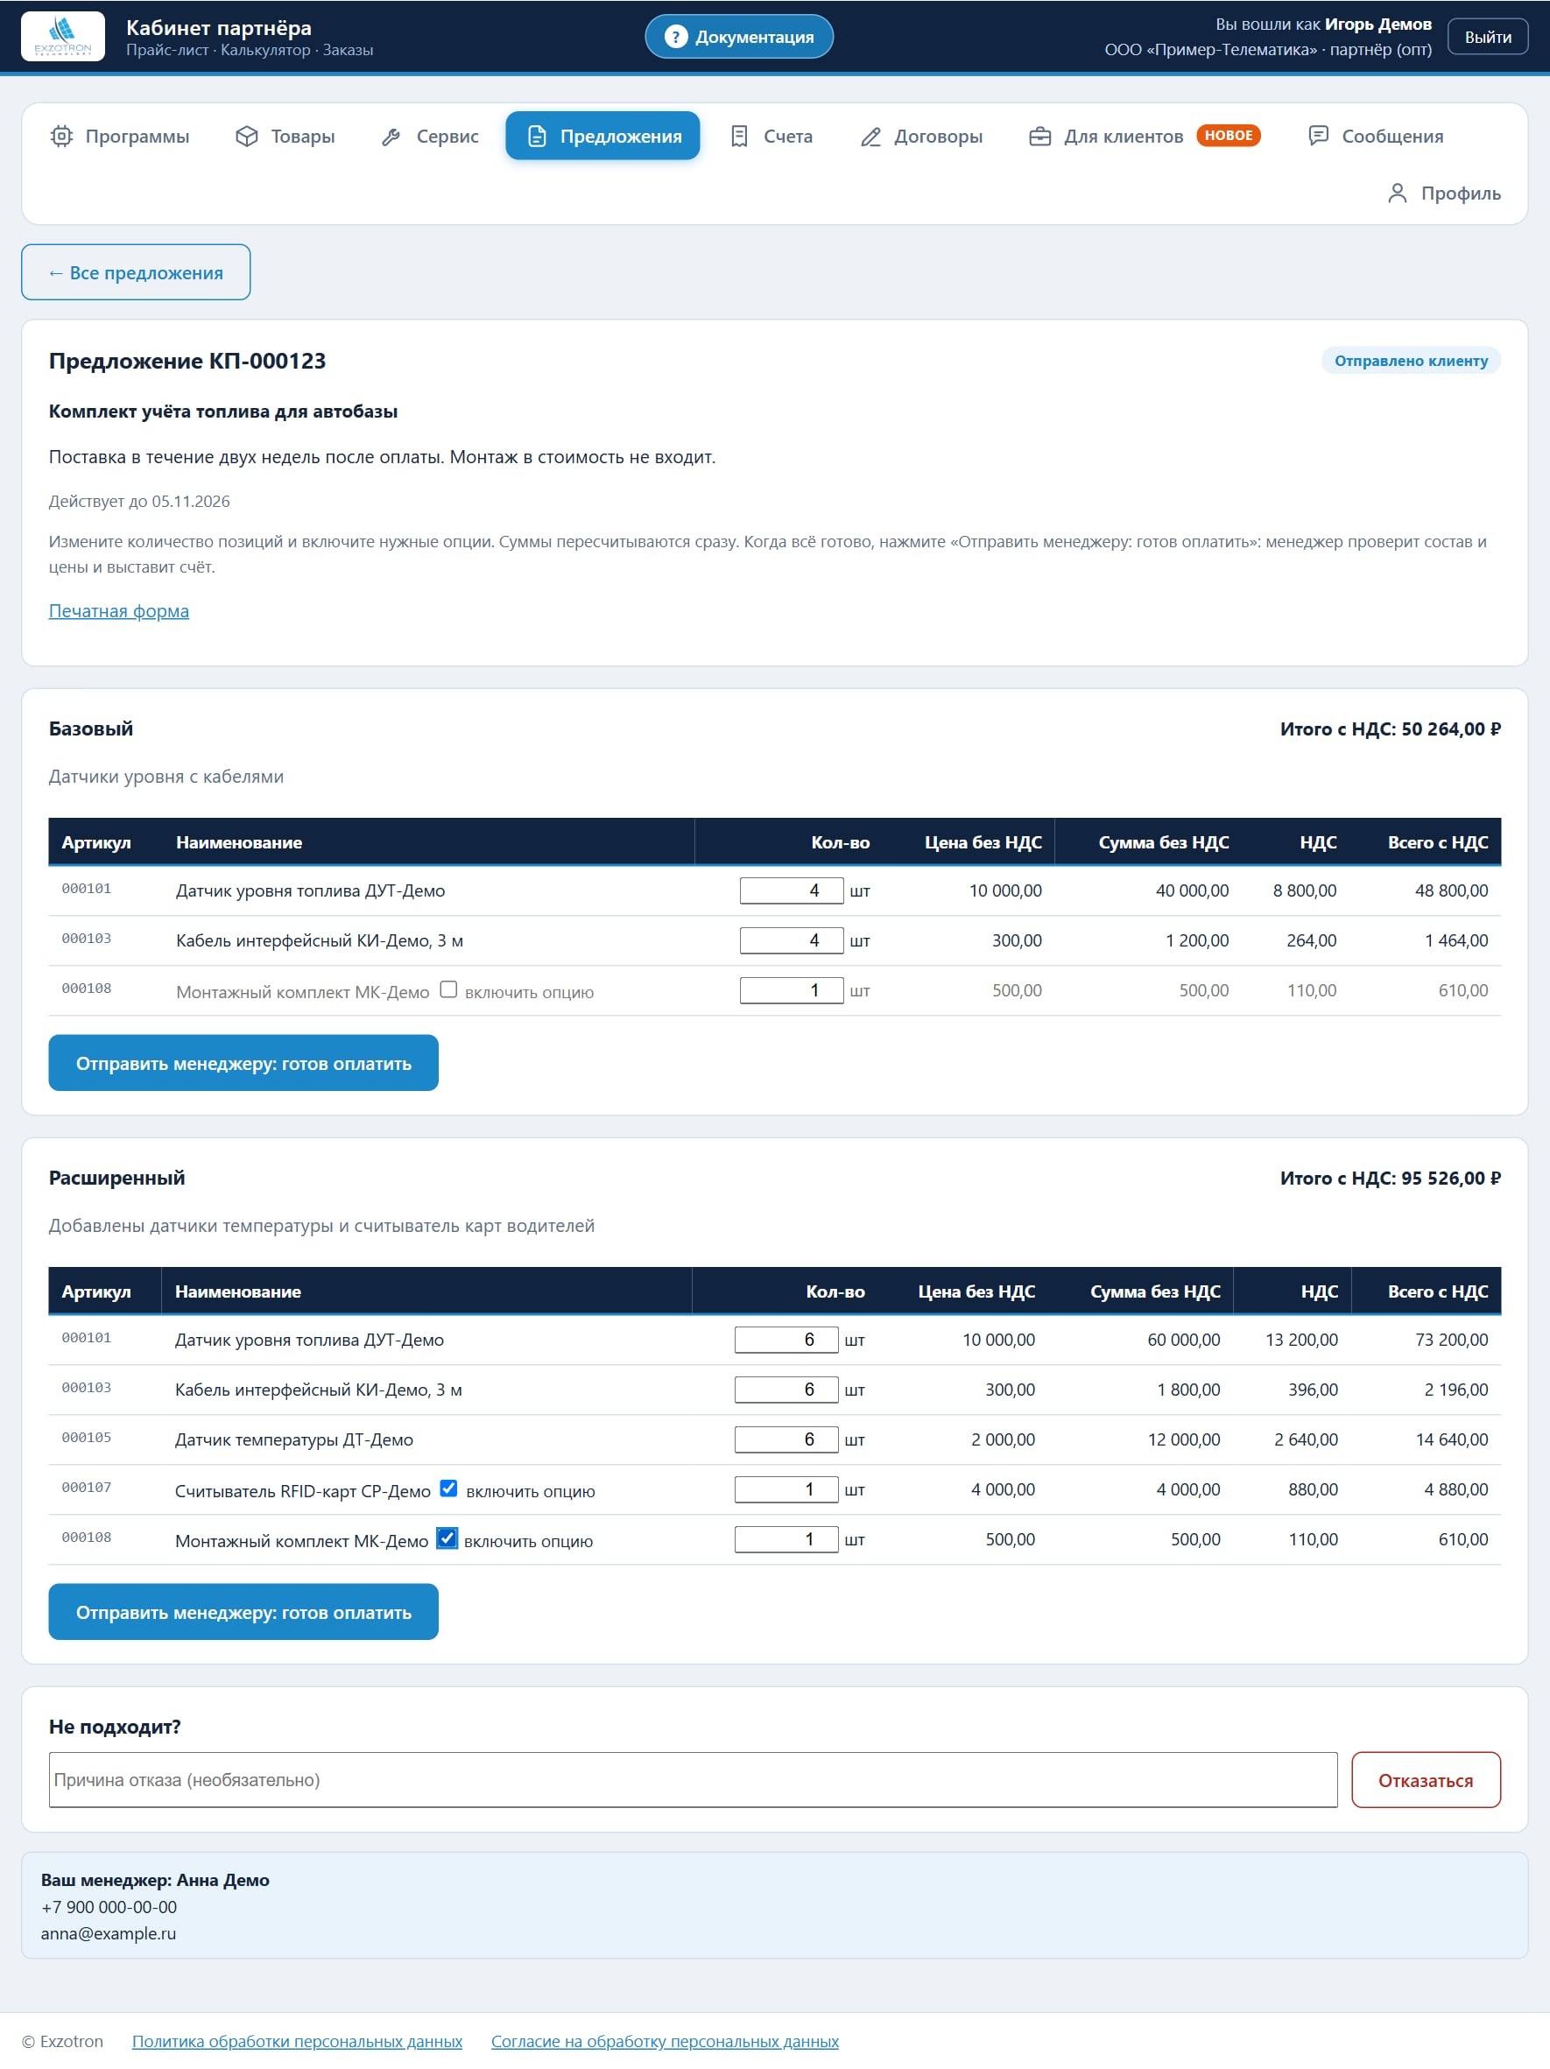Image resolution: width=1550 pixels, height=2069 pixels.
Task: Go back via Все предложения button
Action: point(136,272)
